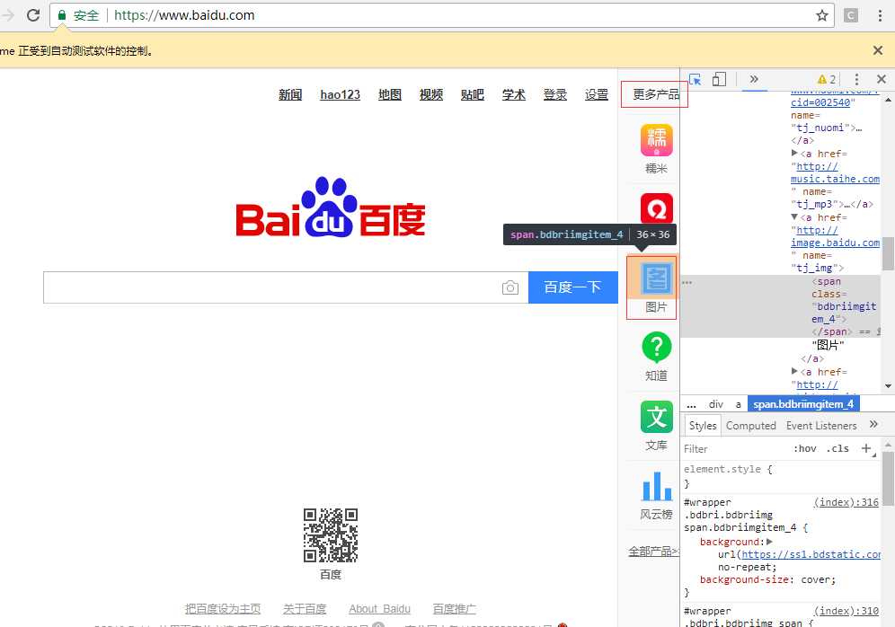Click the camera image search icon
Screen dimensions: 895x627
(510, 287)
